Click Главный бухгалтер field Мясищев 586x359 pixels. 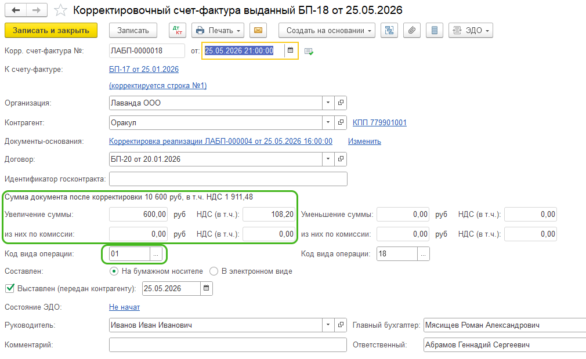[505, 325]
